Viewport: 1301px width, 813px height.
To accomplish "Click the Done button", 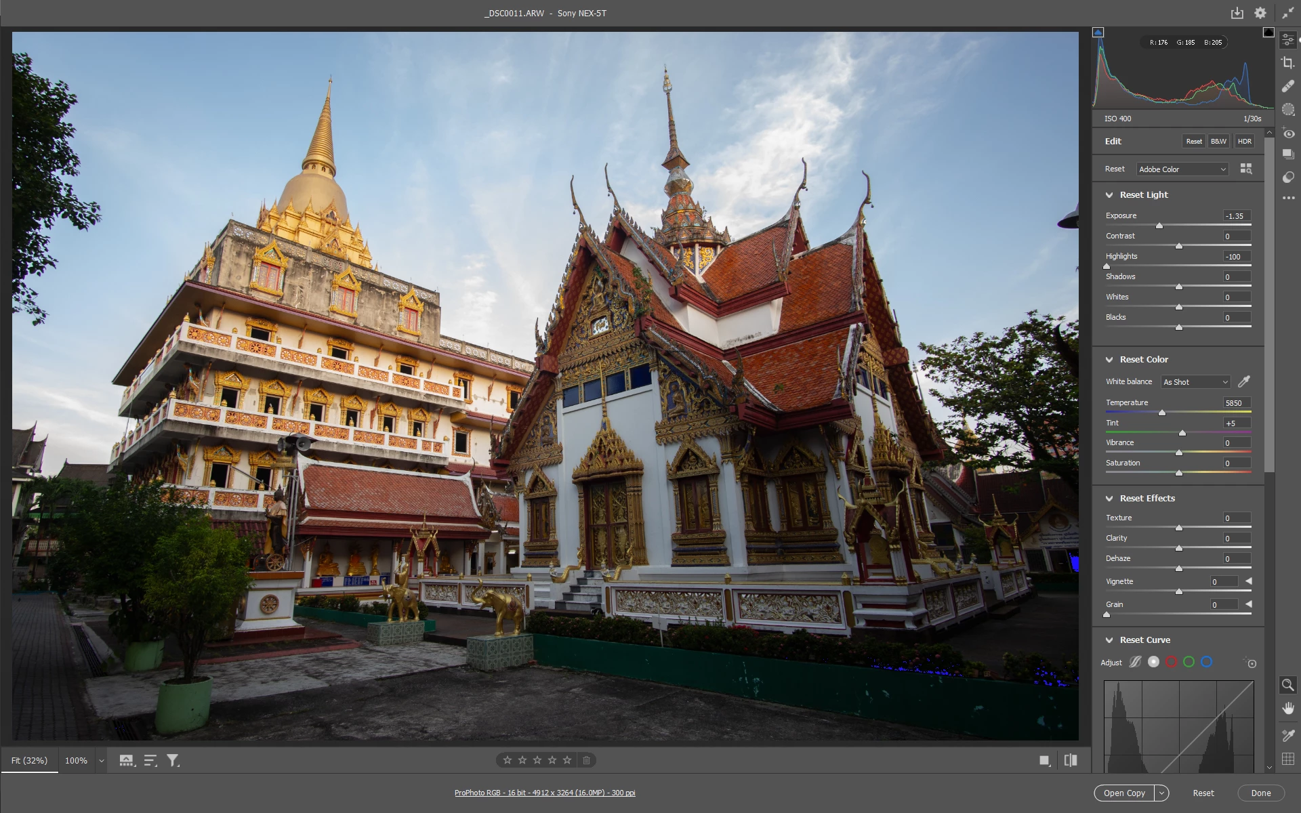I will tap(1261, 793).
